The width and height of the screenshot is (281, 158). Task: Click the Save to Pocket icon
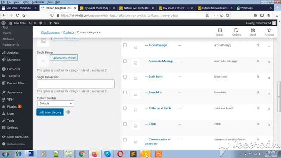222,15
